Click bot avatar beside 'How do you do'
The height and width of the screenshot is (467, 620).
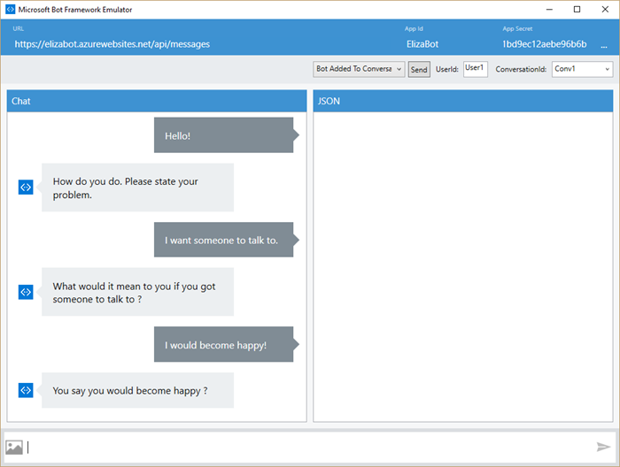tap(26, 188)
